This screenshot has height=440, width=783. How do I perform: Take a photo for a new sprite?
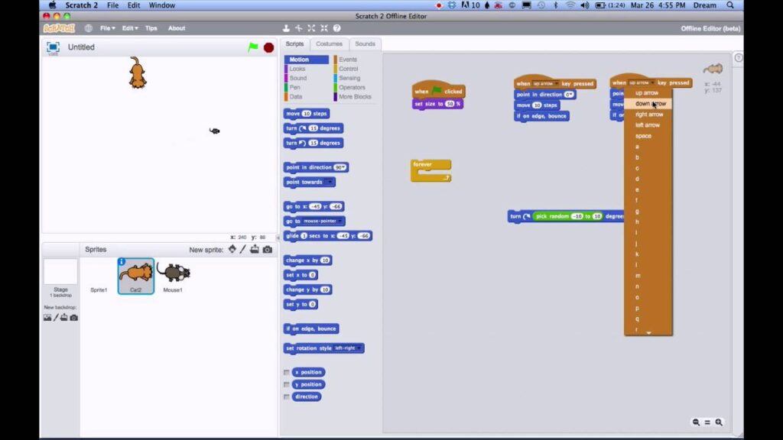(266, 249)
